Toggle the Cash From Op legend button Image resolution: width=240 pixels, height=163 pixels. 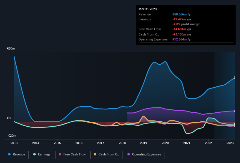coord(106,155)
